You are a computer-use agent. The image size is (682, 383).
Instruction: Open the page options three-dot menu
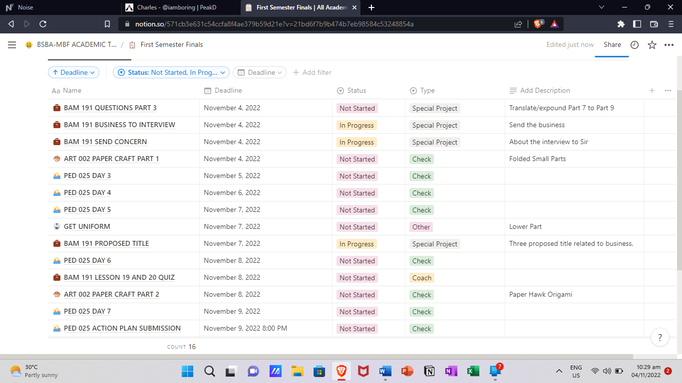pos(669,45)
